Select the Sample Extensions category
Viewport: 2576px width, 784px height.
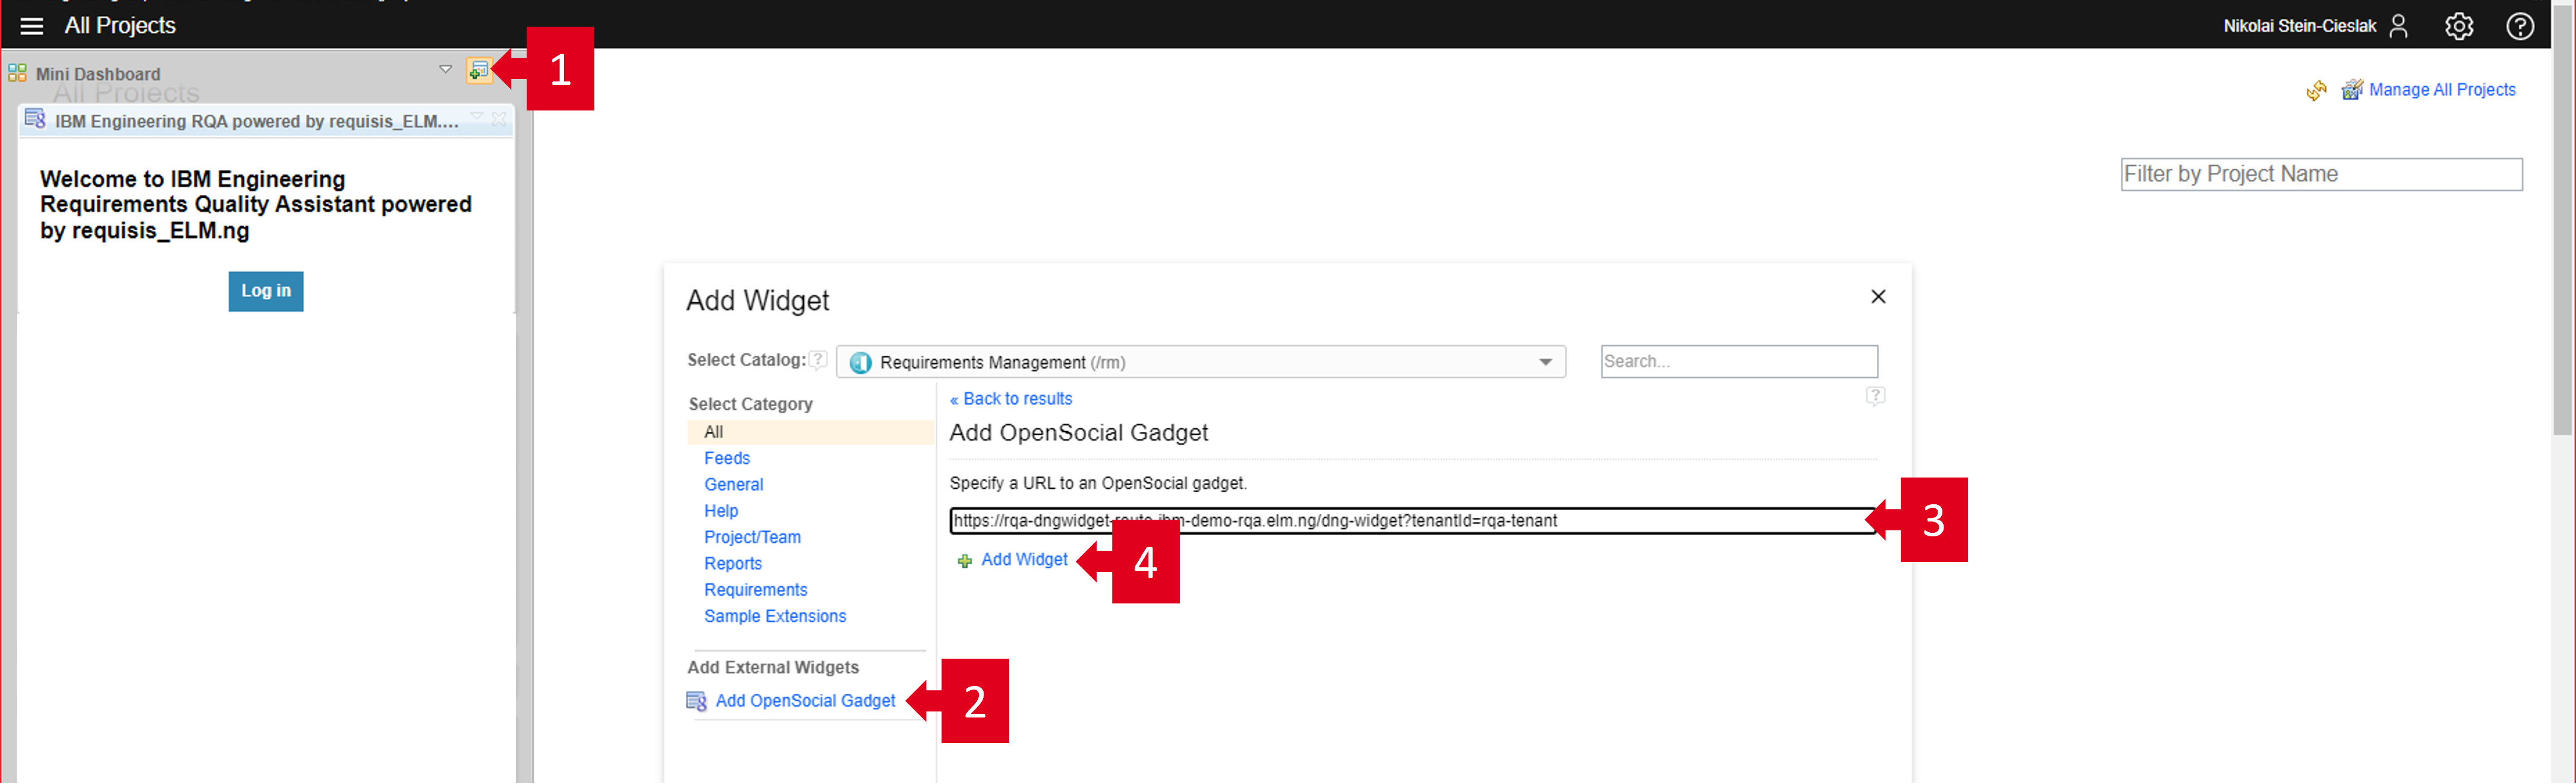774,617
